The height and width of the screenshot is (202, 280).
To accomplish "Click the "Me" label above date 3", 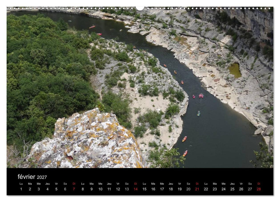I will click(39, 184).
